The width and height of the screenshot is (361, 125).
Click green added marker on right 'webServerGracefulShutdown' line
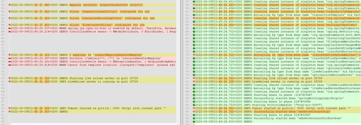point(194,118)
